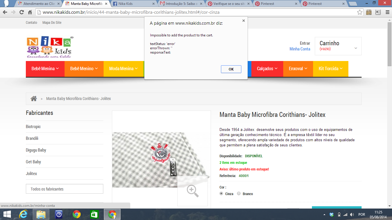The height and width of the screenshot is (220, 392).
Task: Switch to the Introdução 5 Gmail tab
Action: (181, 4)
